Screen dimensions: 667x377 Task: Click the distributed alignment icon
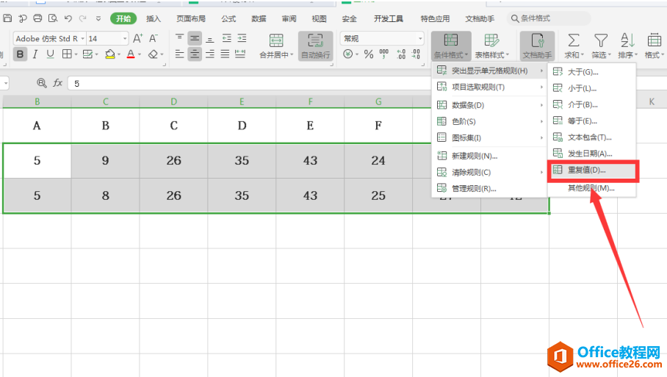tap(240, 54)
